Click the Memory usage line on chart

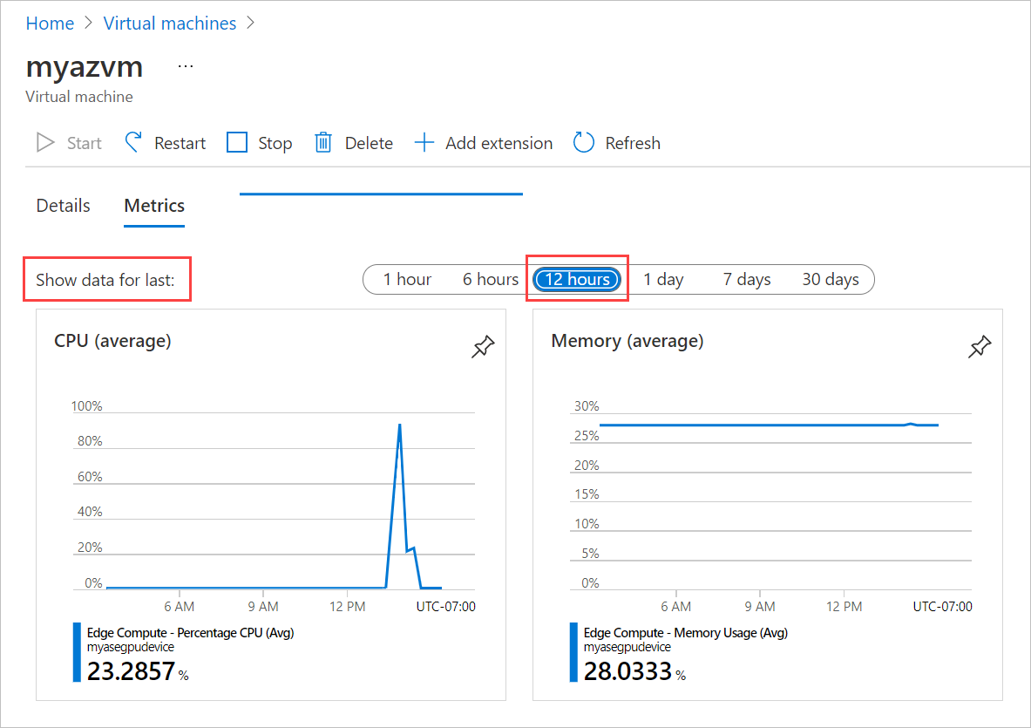pyautogui.click(x=769, y=425)
